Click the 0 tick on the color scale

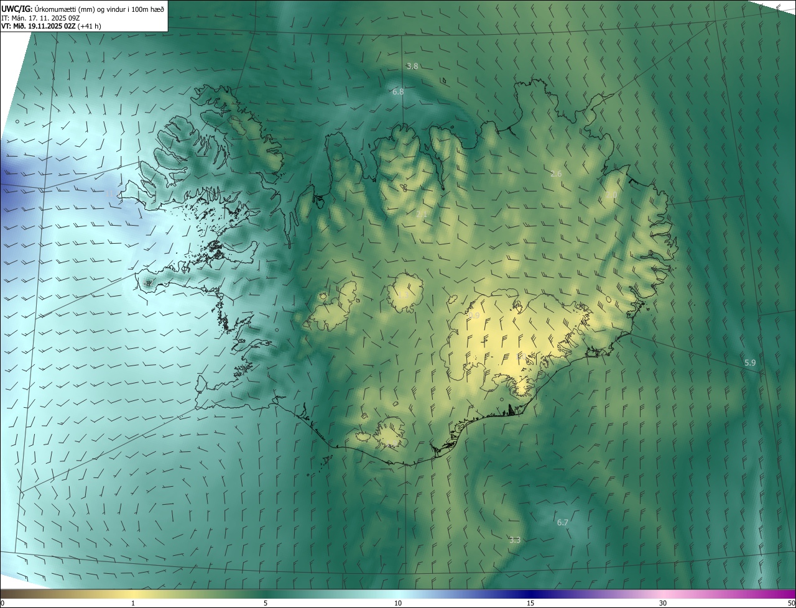(2, 603)
